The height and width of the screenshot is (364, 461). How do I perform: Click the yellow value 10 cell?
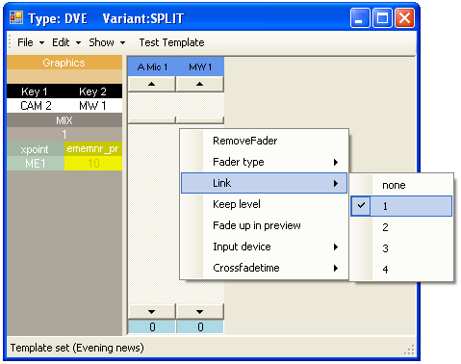coord(93,164)
